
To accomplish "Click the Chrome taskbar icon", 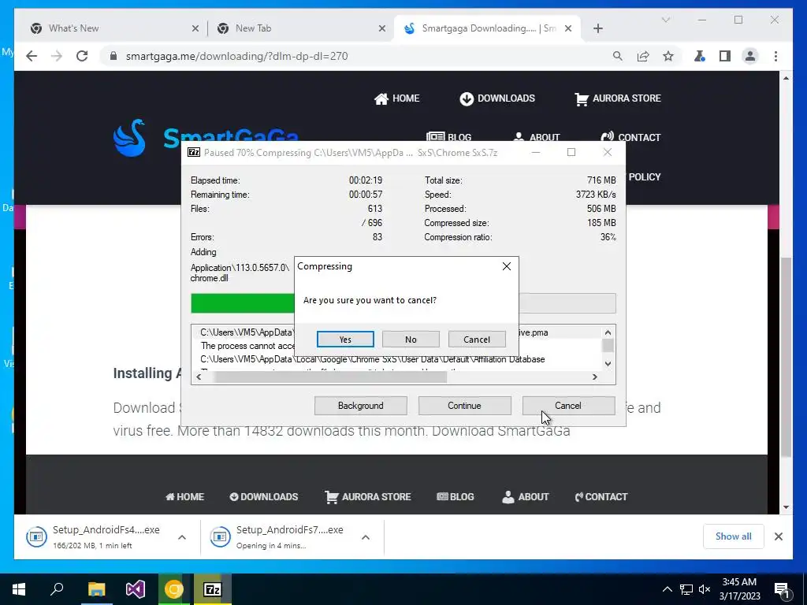I will pyautogui.click(x=174, y=589).
